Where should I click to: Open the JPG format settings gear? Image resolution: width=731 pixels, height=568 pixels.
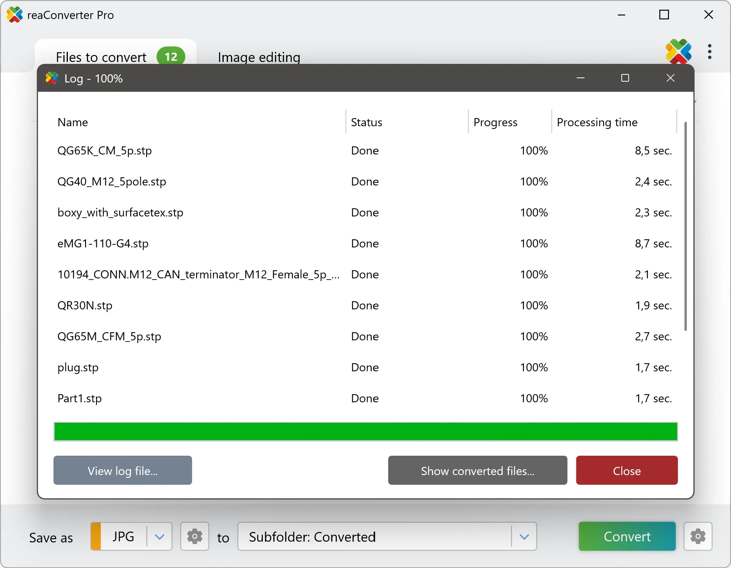tap(195, 536)
